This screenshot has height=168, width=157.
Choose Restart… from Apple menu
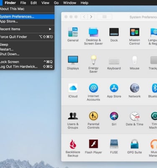(x=27, y=49)
